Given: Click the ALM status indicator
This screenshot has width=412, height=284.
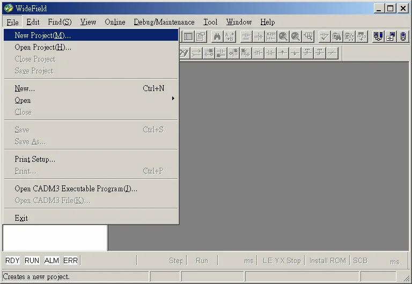Looking at the screenshot, I should (x=51, y=260).
